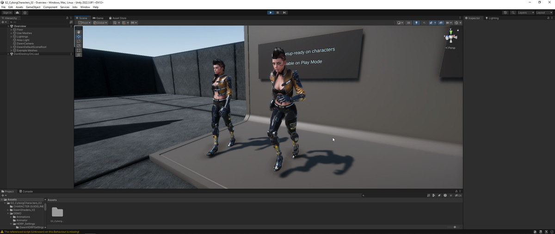555x234 pixels.
Task: Open Undo History icon
Action: click(x=505, y=12)
